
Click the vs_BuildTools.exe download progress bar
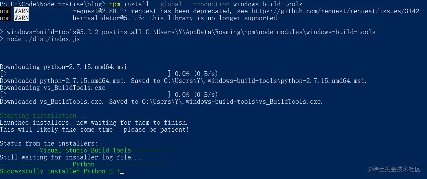tap(86, 94)
